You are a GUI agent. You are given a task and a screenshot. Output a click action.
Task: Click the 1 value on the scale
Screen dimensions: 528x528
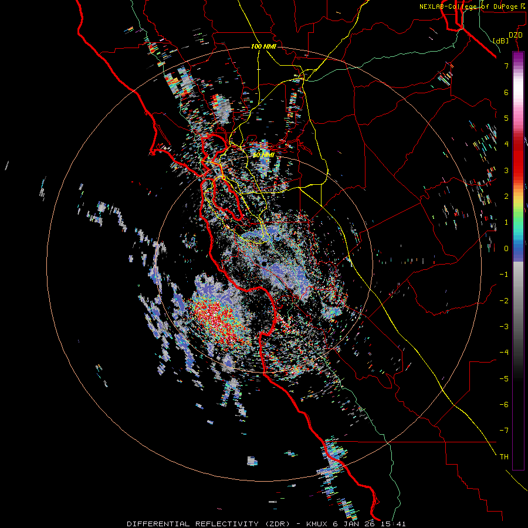[506, 222]
